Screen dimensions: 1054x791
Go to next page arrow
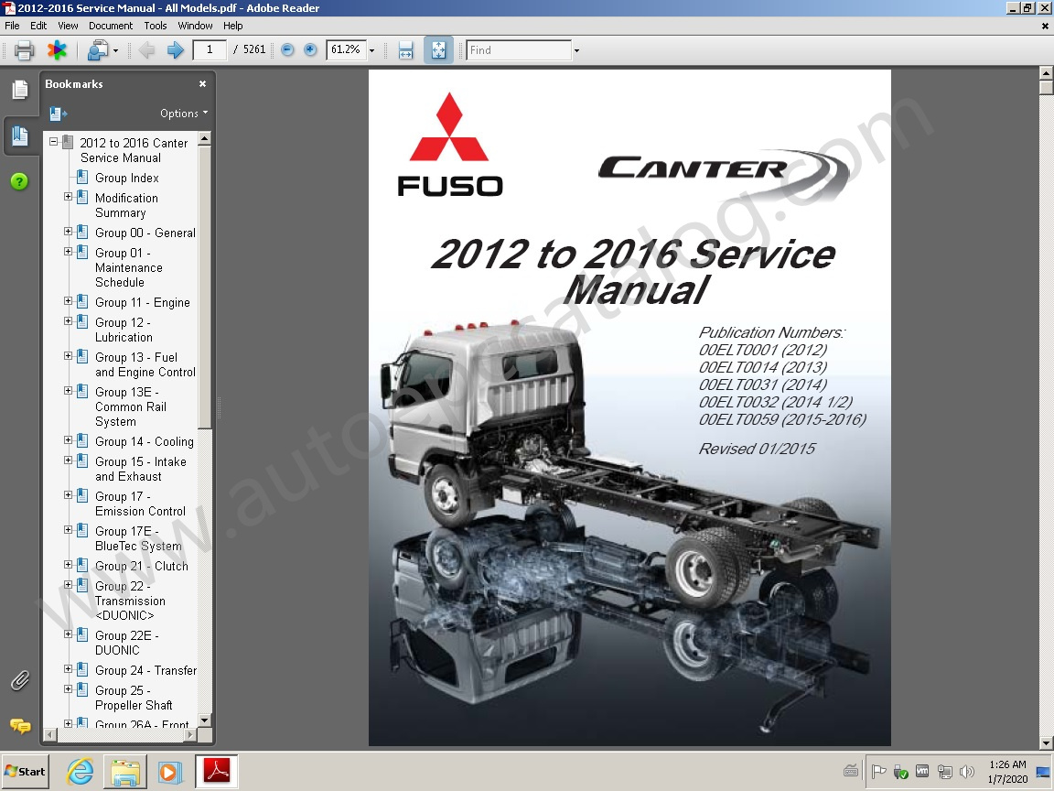point(176,49)
